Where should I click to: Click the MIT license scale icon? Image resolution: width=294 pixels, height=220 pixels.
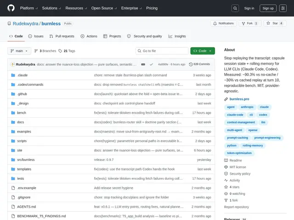click(226, 167)
